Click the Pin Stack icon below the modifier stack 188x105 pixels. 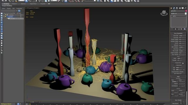click(172, 29)
